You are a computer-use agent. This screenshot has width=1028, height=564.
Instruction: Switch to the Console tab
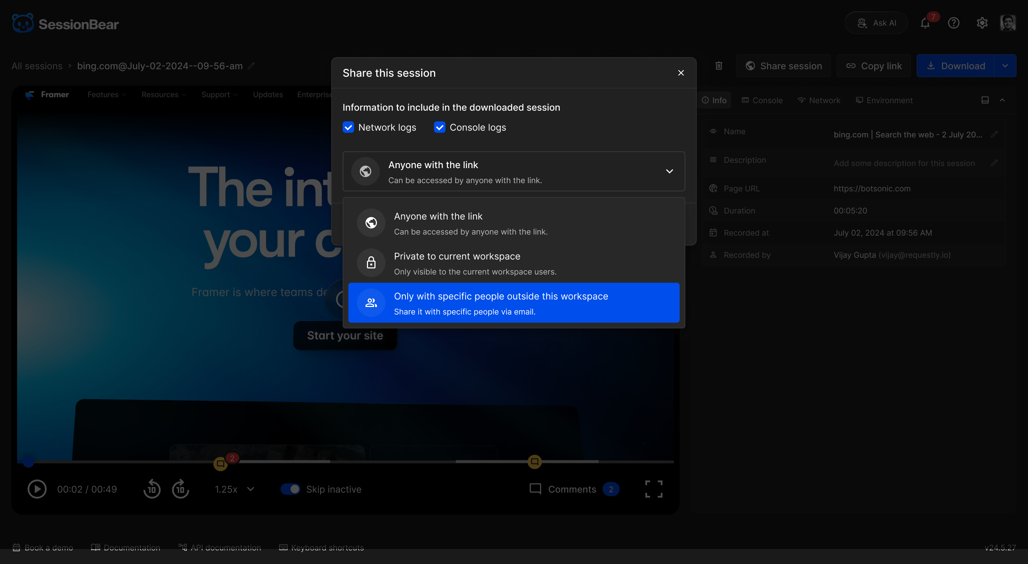coord(762,100)
